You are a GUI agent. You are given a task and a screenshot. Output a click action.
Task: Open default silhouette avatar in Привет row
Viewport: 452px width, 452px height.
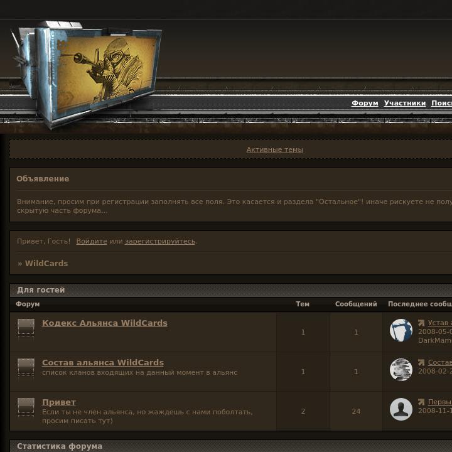[x=401, y=409]
